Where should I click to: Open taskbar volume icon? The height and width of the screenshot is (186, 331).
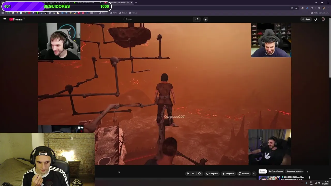pyautogui.click(x=319, y=183)
